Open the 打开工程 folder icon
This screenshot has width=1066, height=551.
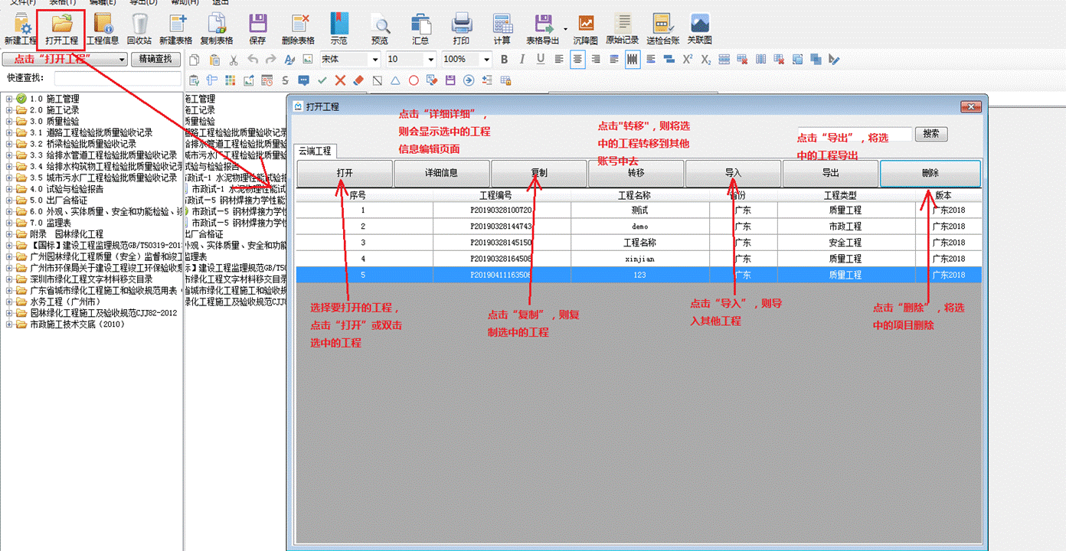[61, 24]
